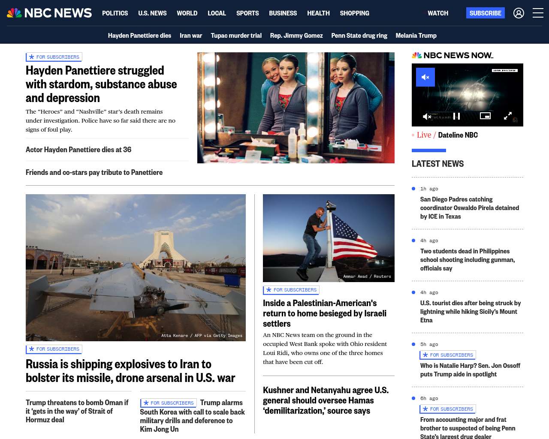Open Philippines school shooting story

(468, 260)
